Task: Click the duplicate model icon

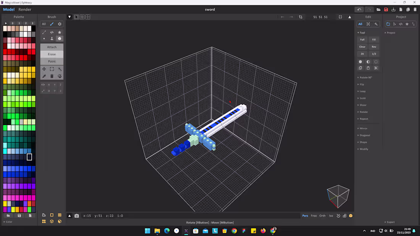Action: click(x=408, y=10)
